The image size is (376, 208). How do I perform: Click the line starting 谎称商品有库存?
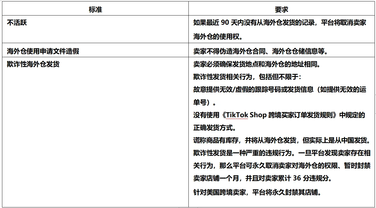pos(282,140)
